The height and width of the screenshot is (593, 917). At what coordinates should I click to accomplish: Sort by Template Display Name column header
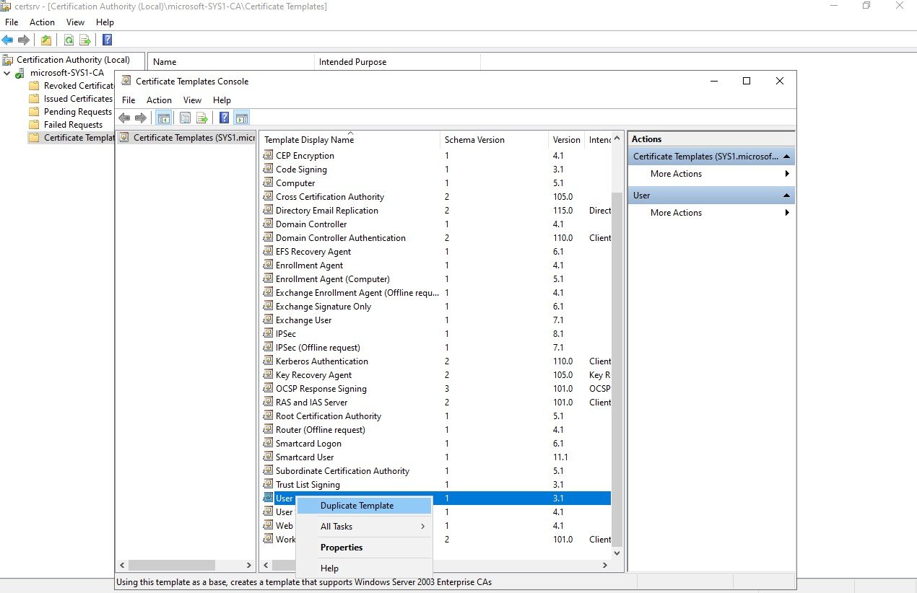(350, 139)
